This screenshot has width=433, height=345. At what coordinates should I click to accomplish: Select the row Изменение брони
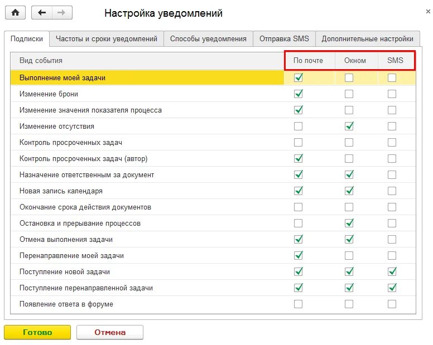pos(213,94)
